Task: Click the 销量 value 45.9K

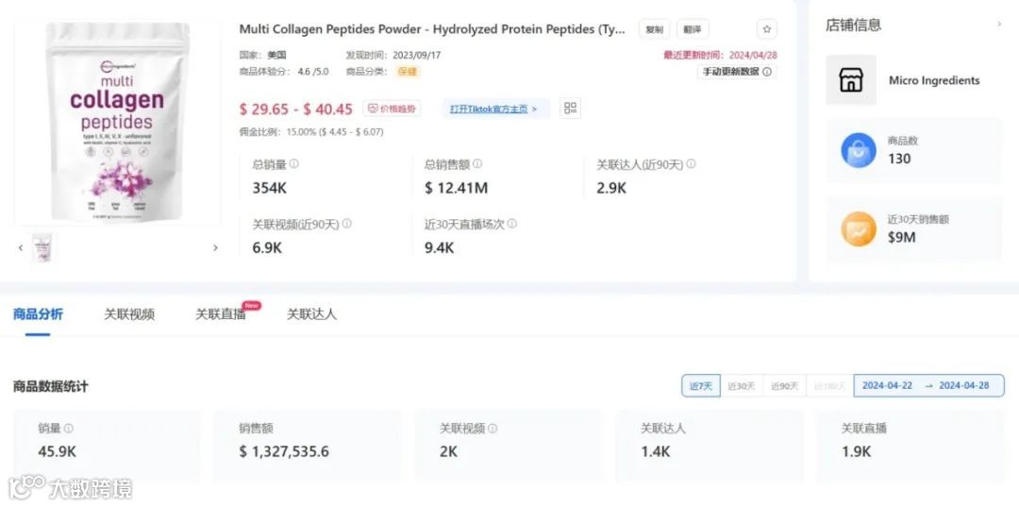Action: 58,451
